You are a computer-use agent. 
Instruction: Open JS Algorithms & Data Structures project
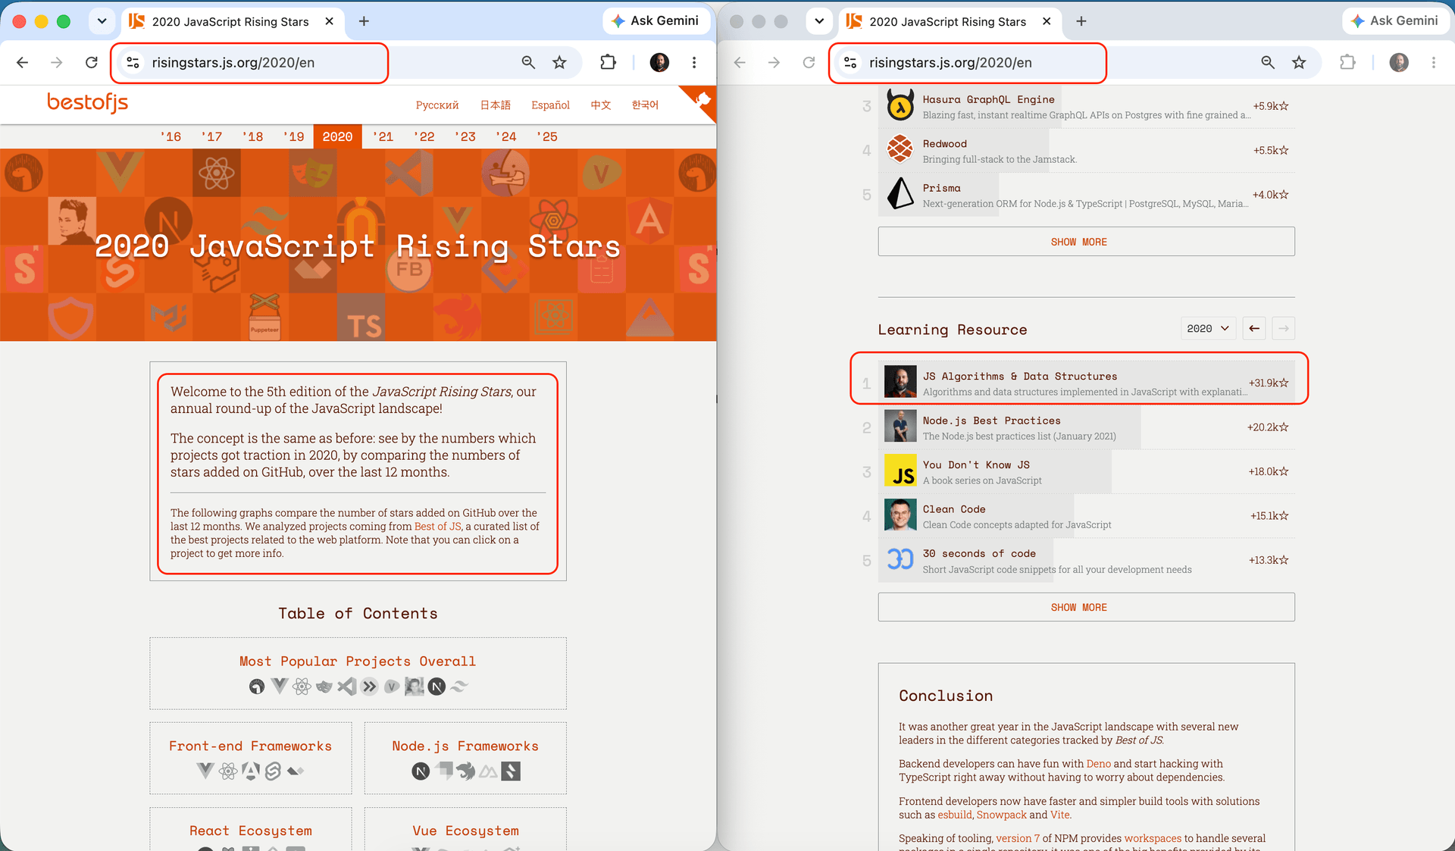(x=1087, y=383)
